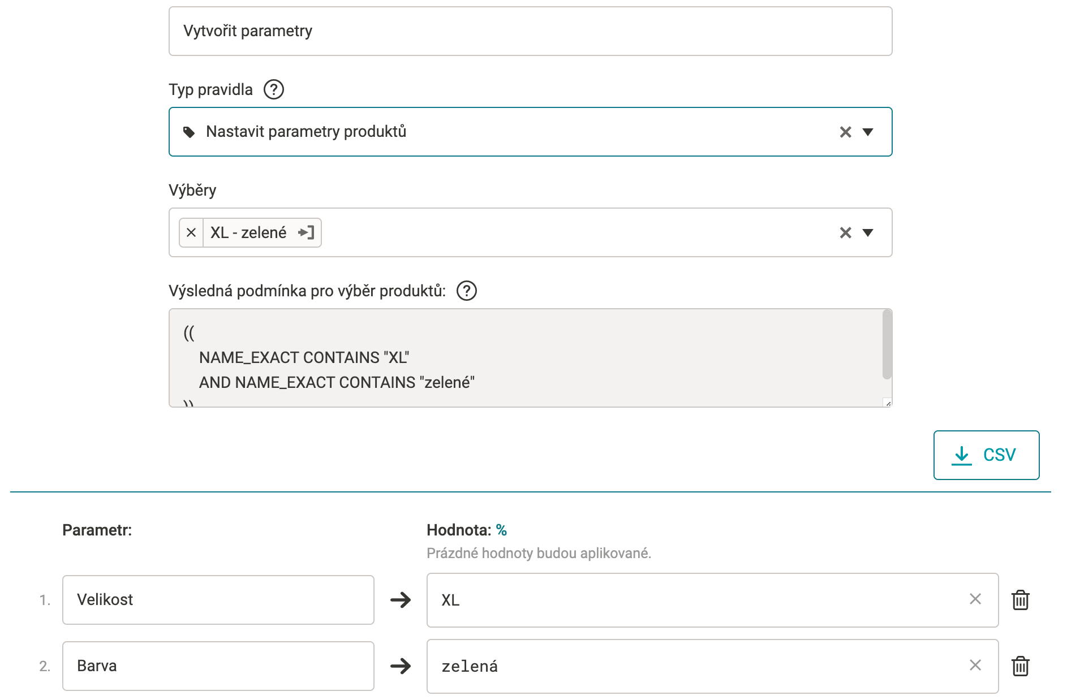Clear the zelená value field
The height and width of the screenshot is (700, 1067).
975,666
